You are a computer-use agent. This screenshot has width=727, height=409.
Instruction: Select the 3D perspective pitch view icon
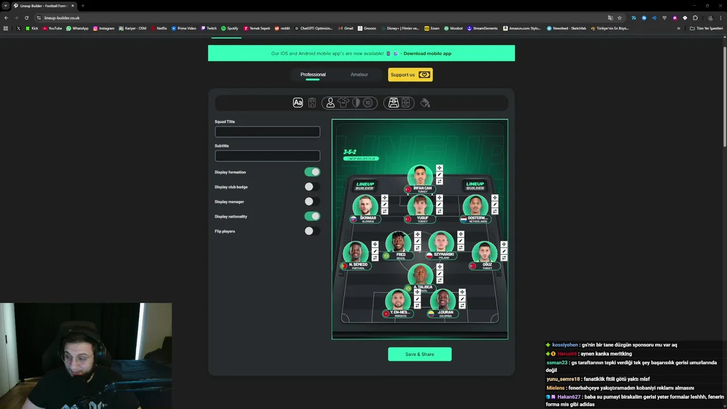click(x=393, y=103)
